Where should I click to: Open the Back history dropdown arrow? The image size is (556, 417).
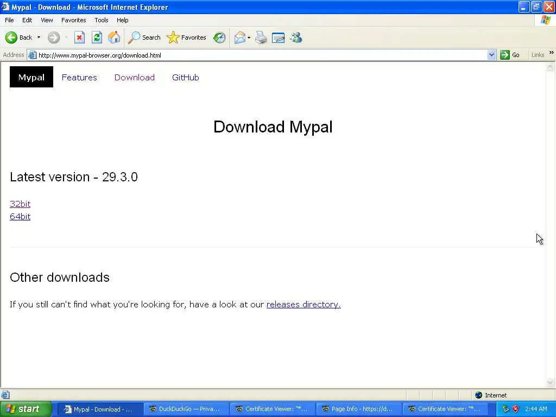pyautogui.click(x=39, y=37)
